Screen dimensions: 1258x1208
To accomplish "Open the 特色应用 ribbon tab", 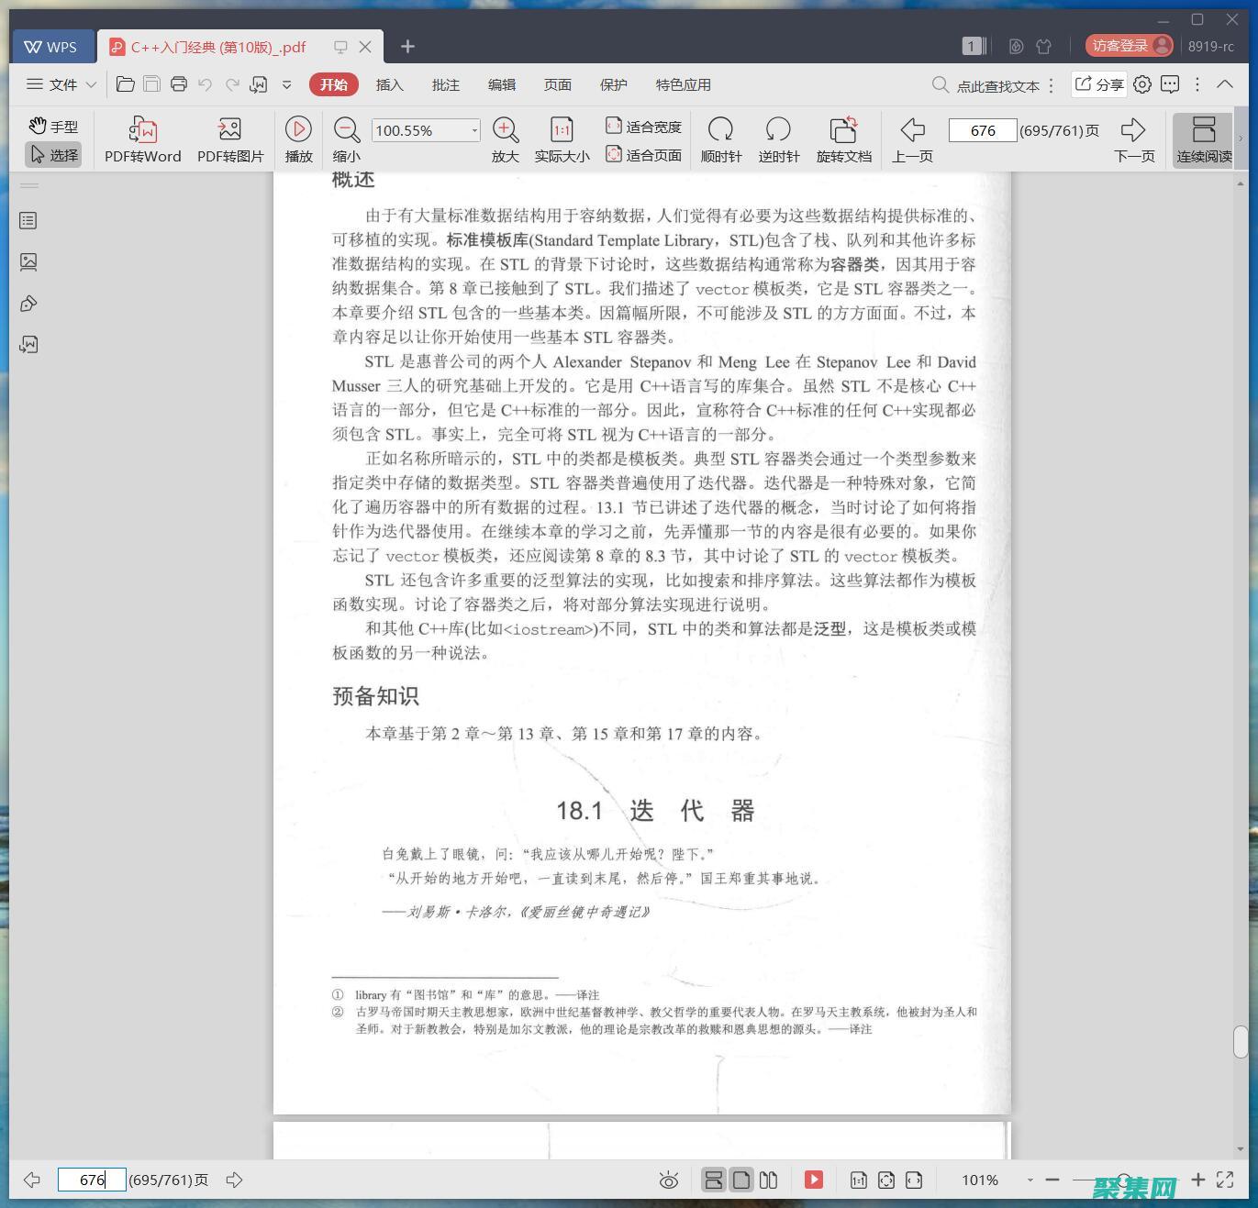I will pyautogui.click(x=682, y=84).
